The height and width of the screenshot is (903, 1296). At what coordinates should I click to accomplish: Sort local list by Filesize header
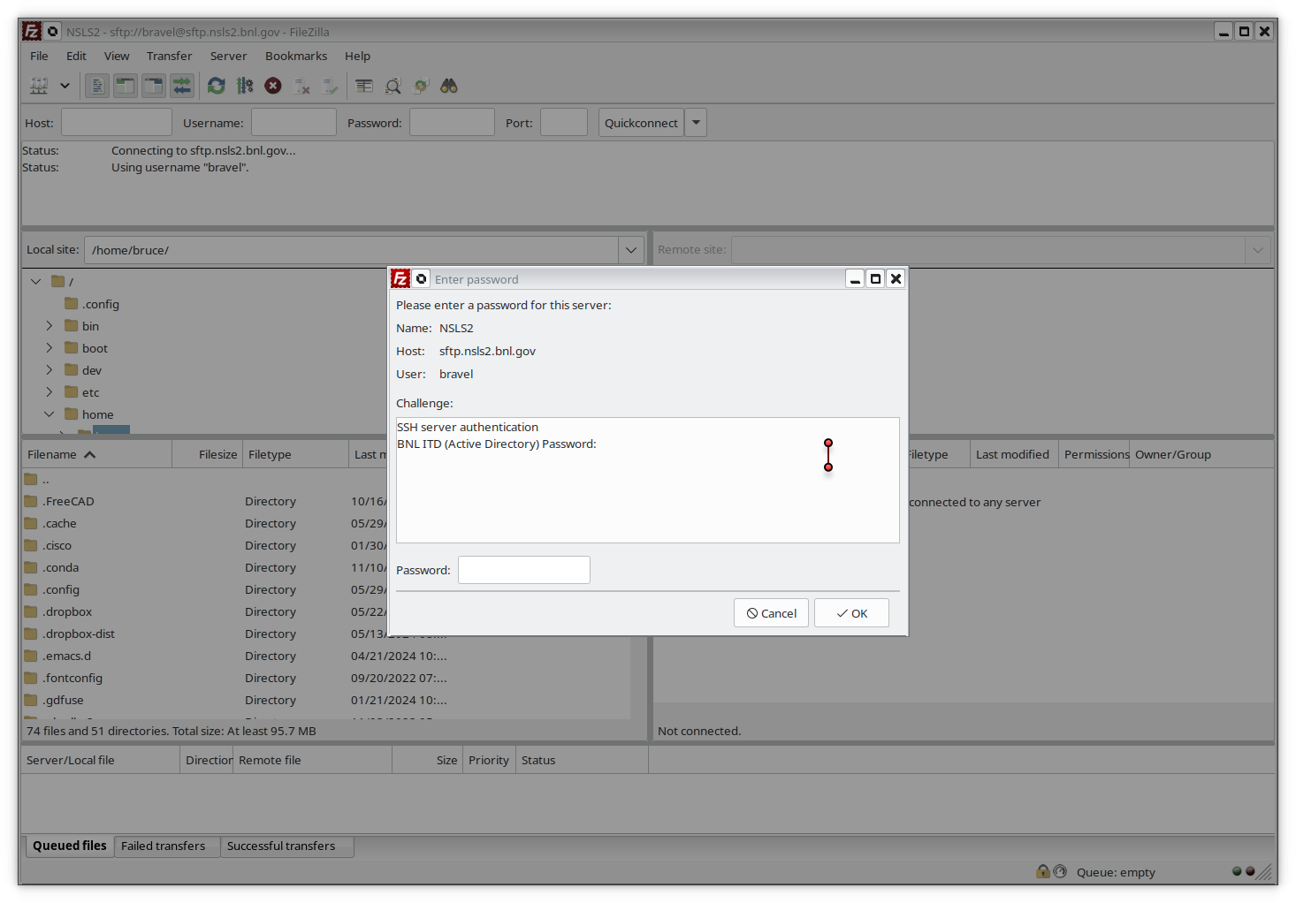(x=207, y=454)
